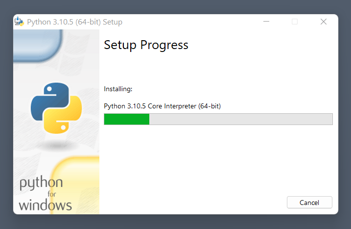Click the greyed-out maximize button
This screenshot has height=229, width=351.
(295, 22)
